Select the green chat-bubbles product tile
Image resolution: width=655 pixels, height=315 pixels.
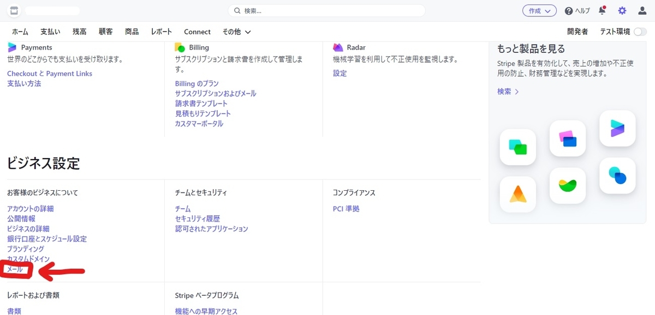[x=517, y=147]
